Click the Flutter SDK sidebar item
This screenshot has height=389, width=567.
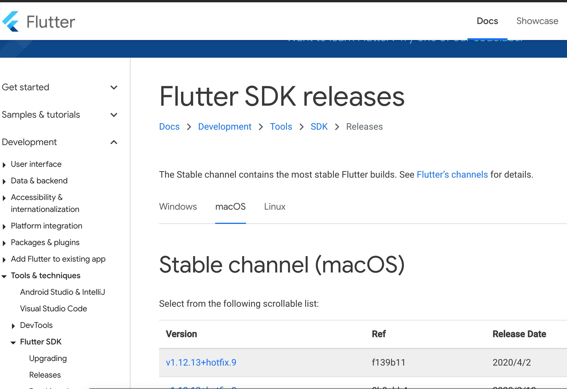tap(41, 342)
